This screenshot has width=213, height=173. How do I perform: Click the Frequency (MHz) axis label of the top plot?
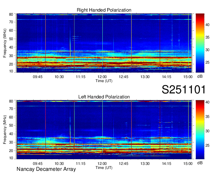tap(5, 43)
